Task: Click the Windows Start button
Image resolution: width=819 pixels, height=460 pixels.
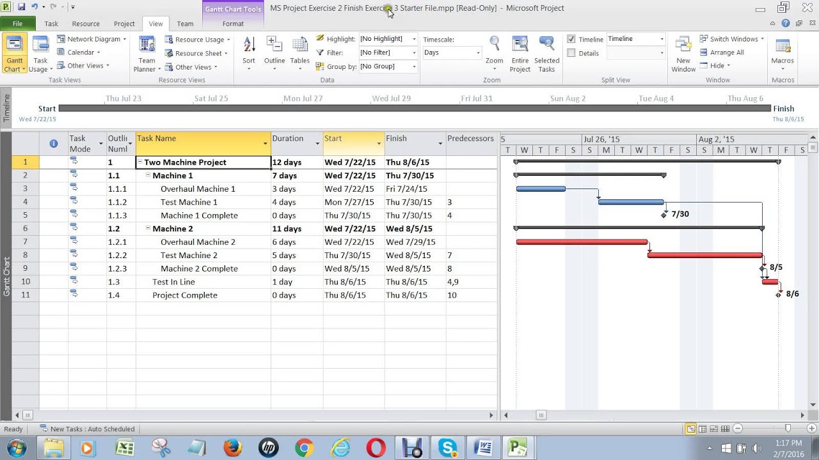Action: (x=15, y=448)
